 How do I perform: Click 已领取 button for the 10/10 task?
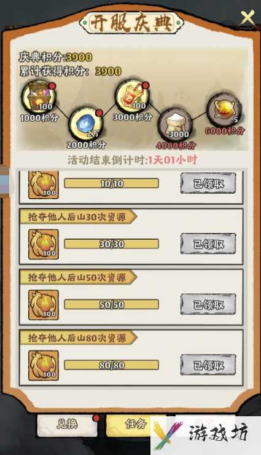[208, 183]
